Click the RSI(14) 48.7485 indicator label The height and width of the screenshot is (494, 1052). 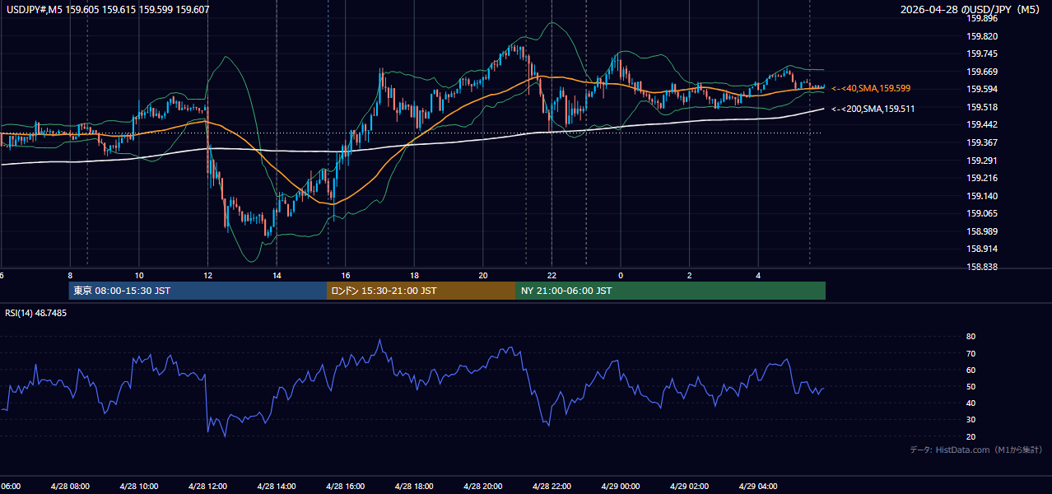[x=36, y=313]
